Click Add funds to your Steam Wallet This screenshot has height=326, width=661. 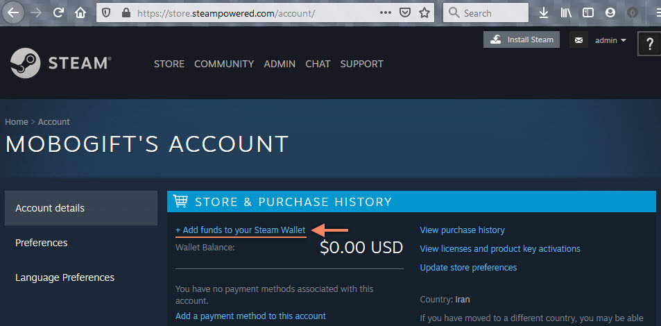[241, 230]
